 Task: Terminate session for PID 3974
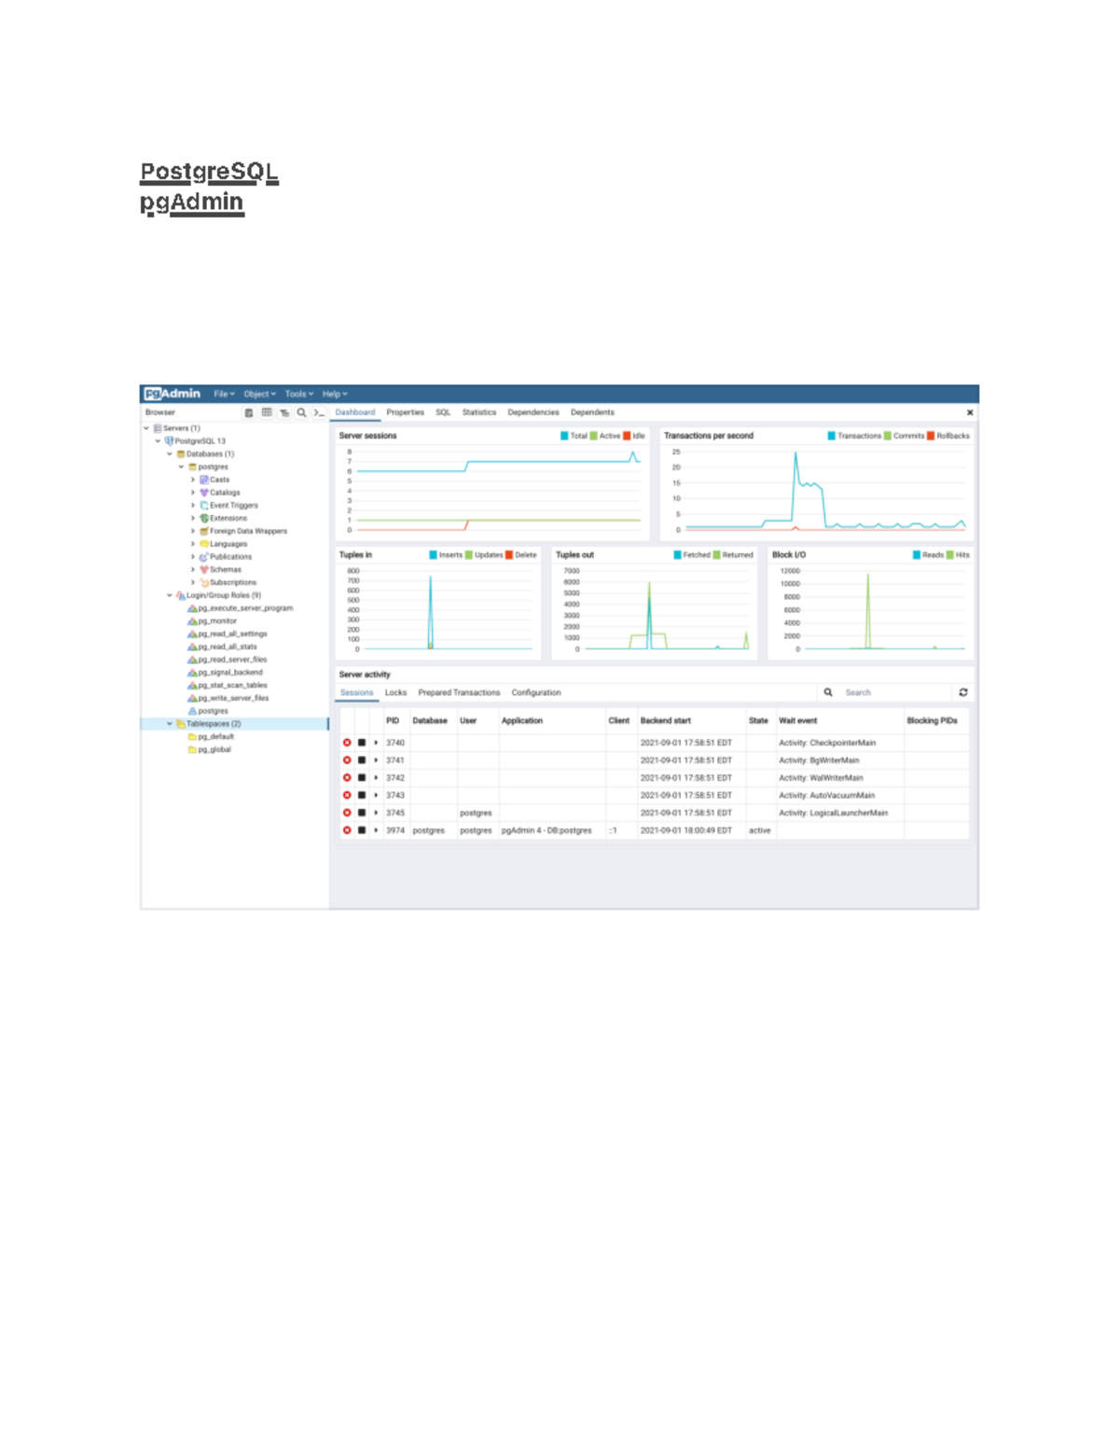[347, 830]
